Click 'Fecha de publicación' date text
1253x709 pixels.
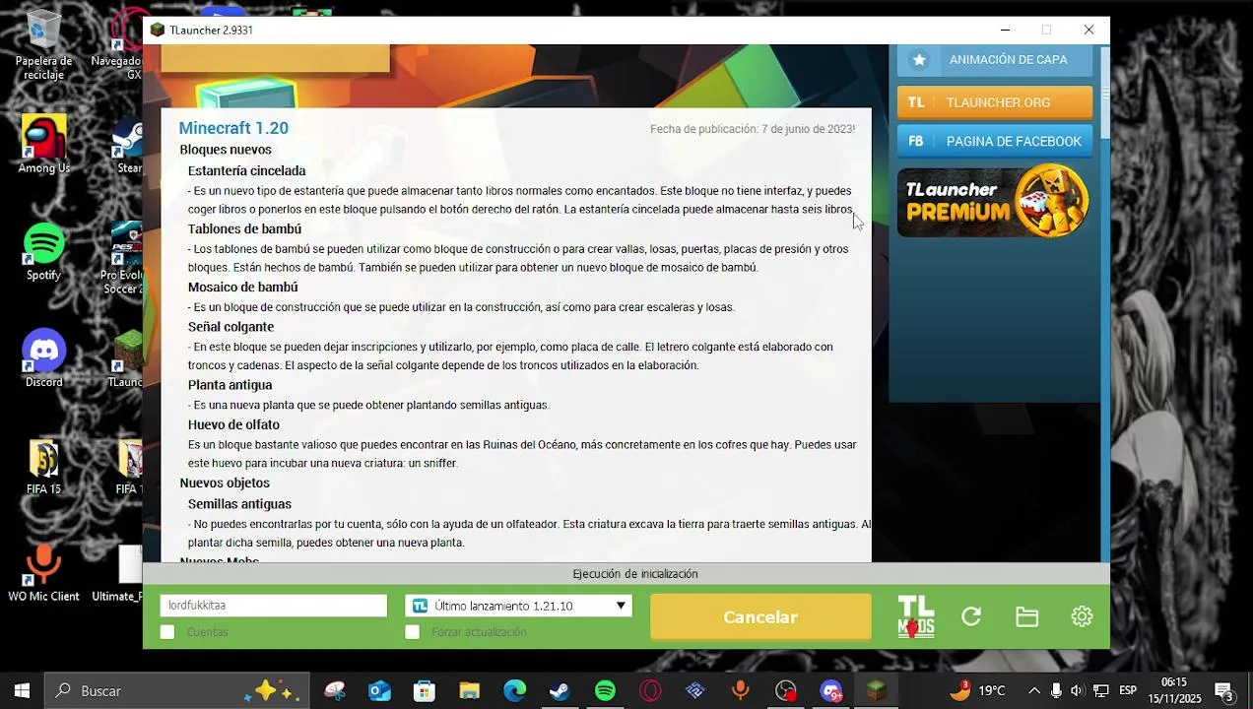point(753,129)
